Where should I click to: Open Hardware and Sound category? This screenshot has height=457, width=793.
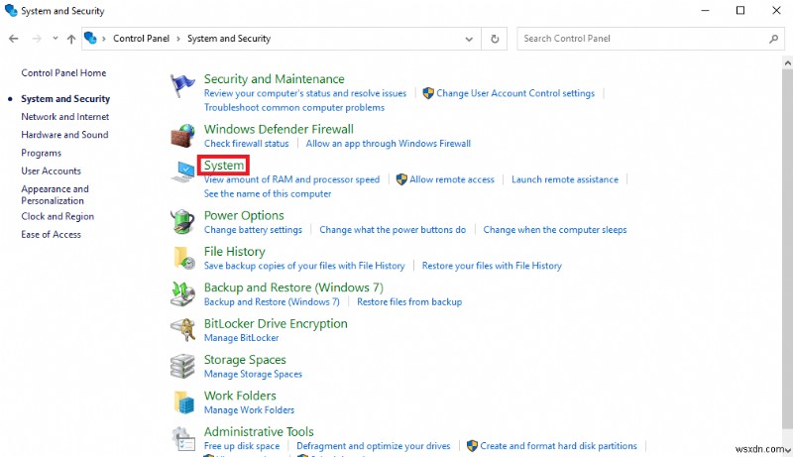(64, 135)
